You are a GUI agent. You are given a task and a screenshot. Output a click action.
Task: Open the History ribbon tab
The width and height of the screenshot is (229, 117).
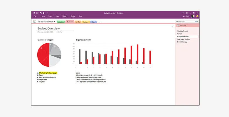tap(65, 16)
